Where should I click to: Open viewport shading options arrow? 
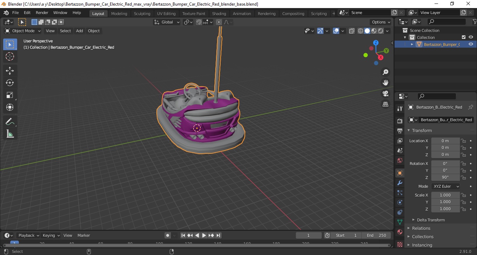[388, 31]
